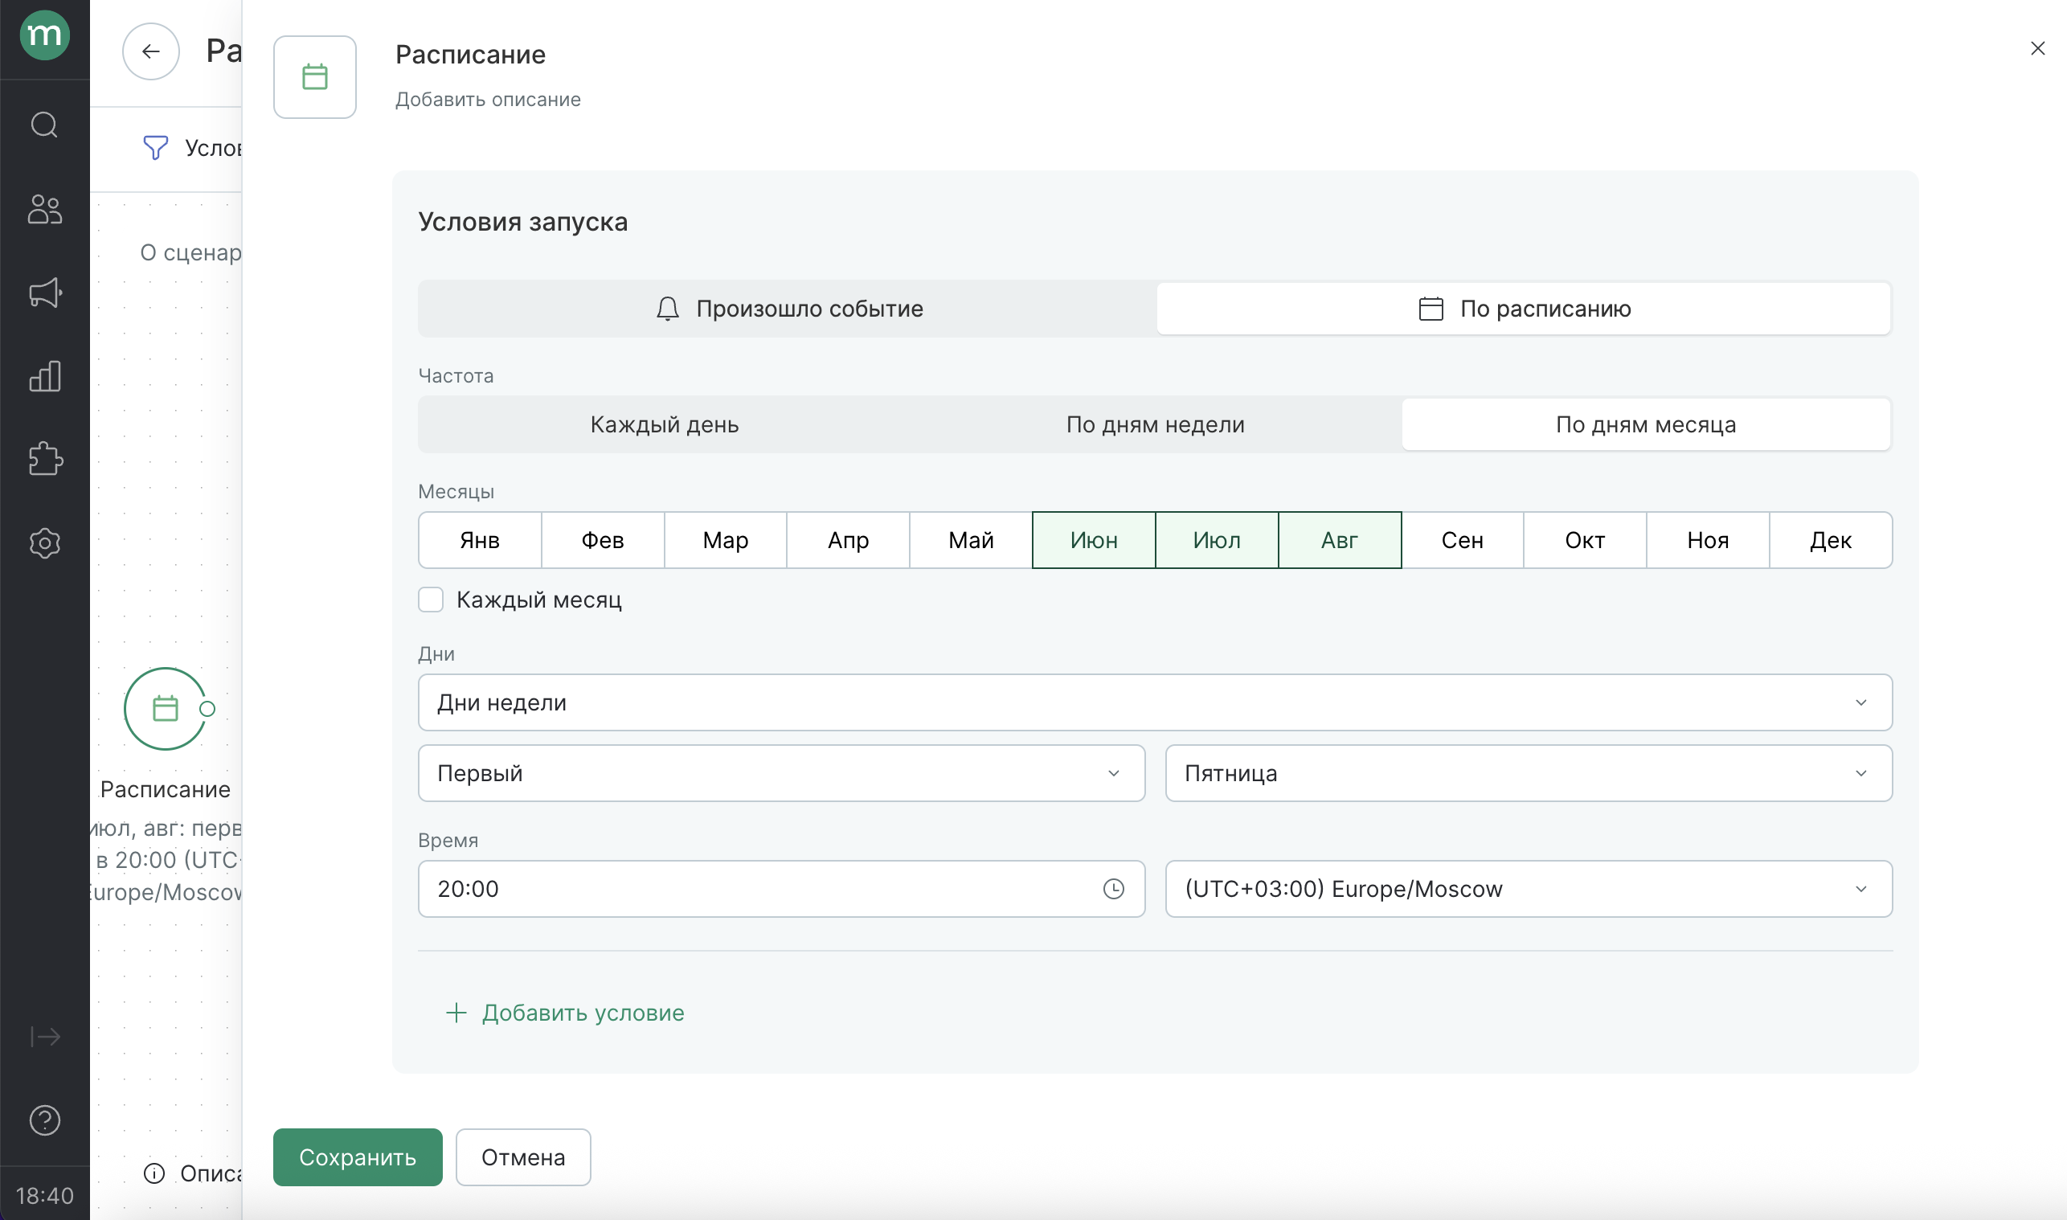The height and width of the screenshot is (1220, 2067).
Task: Open campaigns megaphone icon
Action: point(44,293)
